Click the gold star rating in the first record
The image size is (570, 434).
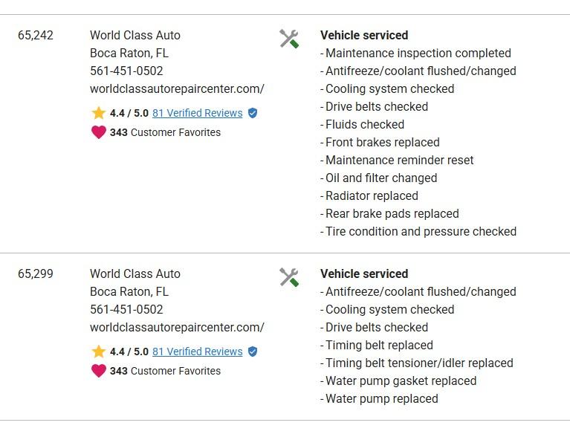click(x=99, y=113)
